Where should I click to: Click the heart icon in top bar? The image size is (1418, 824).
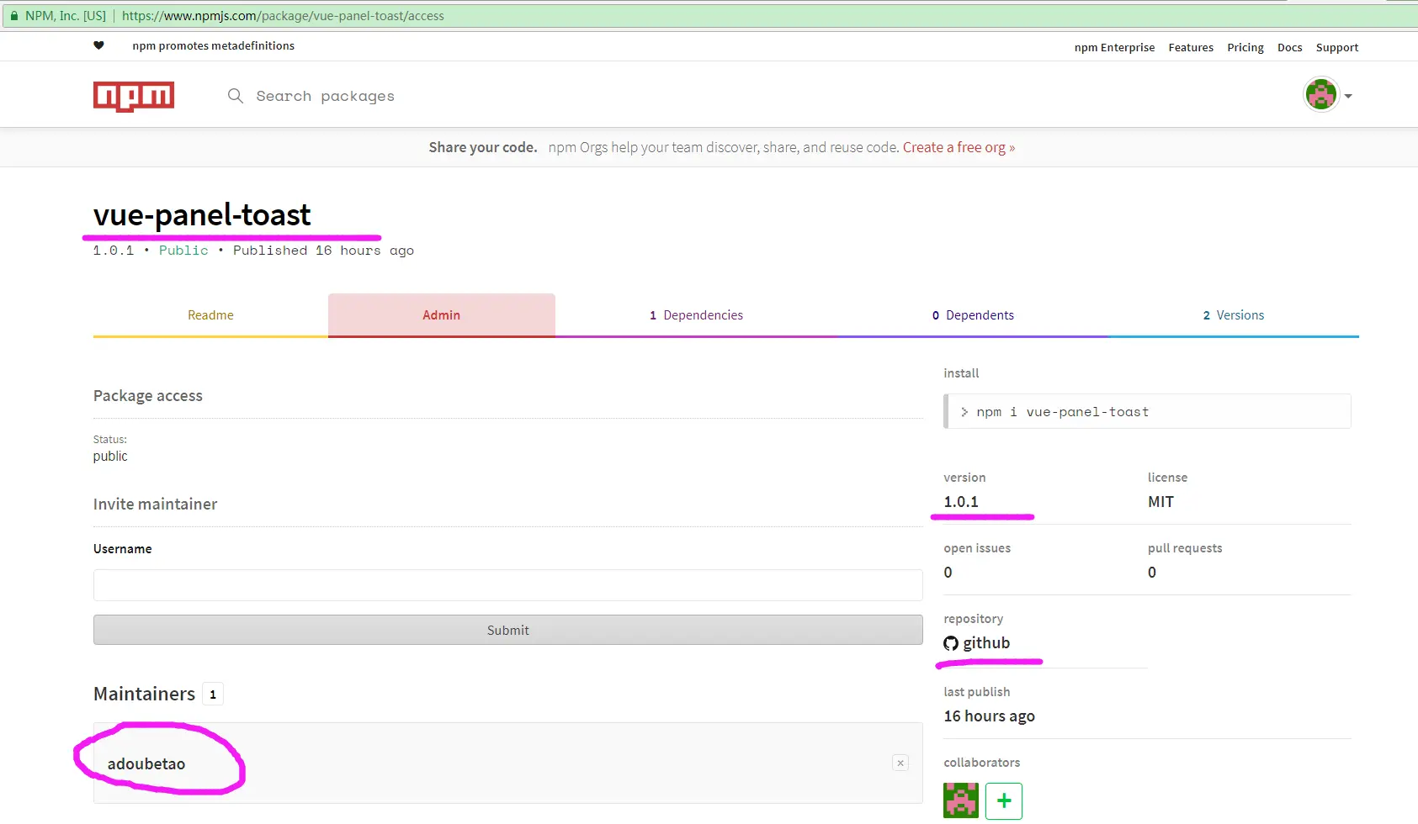click(98, 45)
